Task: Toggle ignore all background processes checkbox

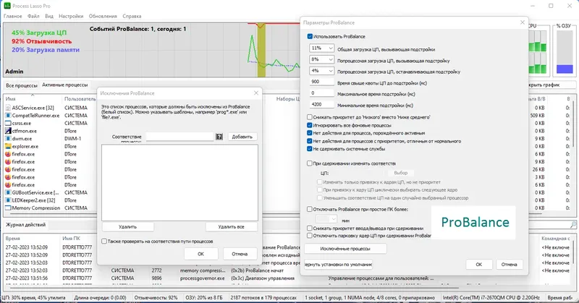Action: pos(310,125)
